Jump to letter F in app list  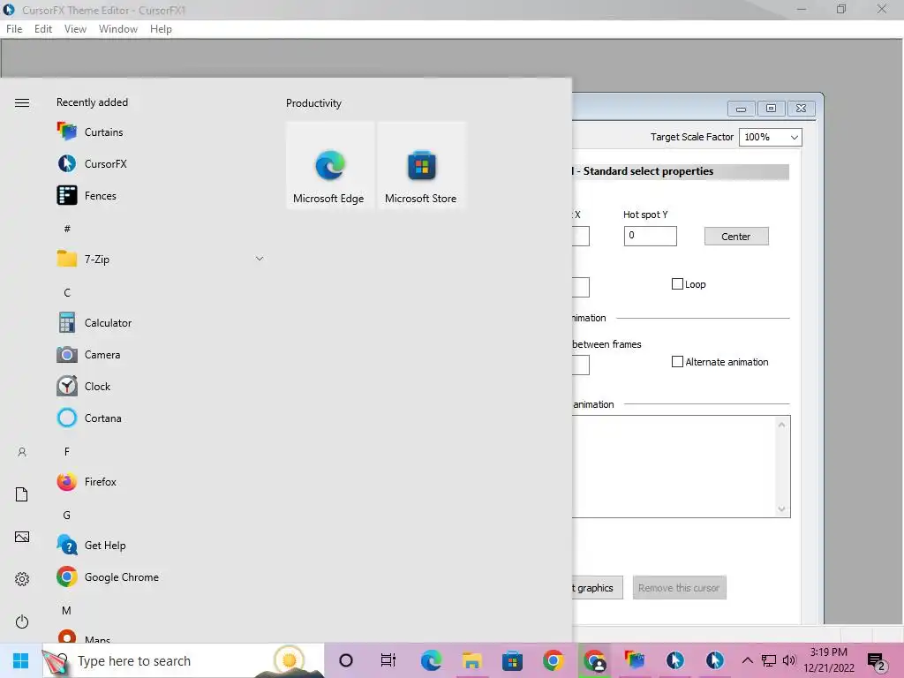(67, 451)
